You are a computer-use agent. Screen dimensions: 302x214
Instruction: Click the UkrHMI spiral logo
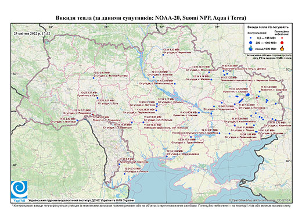click(x=19, y=190)
